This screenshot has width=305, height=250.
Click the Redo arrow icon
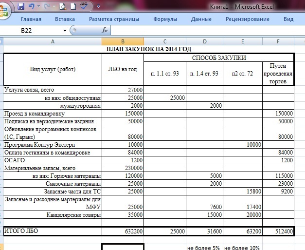(47, 7)
